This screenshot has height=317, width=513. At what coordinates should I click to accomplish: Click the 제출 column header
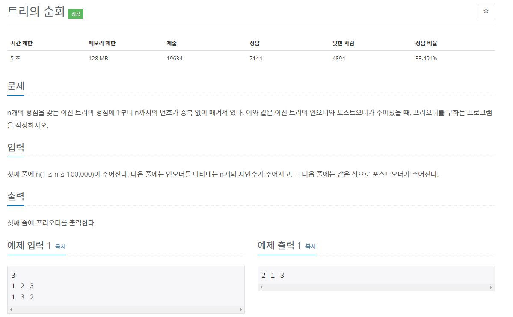172,43
